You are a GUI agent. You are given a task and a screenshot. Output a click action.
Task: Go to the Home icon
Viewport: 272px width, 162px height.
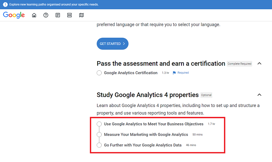point(34,15)
